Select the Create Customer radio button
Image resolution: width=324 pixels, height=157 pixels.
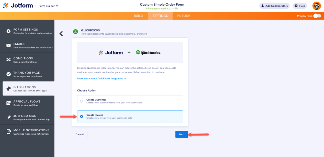point(82,101)
